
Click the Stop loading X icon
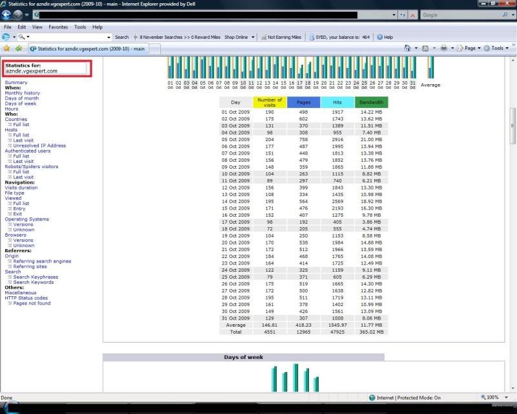coord(412,14)
